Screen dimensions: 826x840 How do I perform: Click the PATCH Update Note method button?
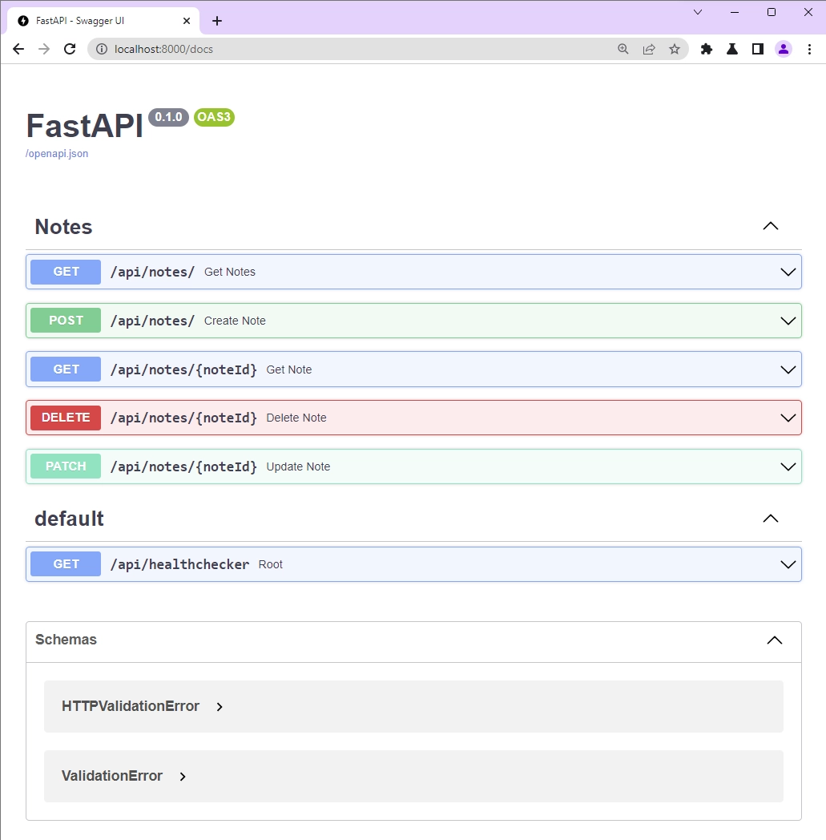tap(66, 466)
